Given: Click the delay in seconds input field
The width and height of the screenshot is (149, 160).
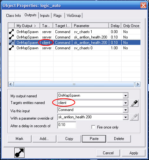Looking at the screenshot, I should point(67,125).
